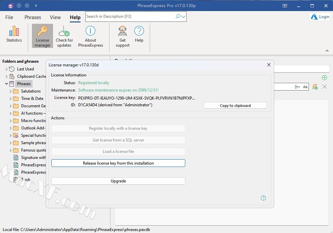The image size is (333, 233).
Task: Expand the Clipboard Cache node
Action: (x=6, y=76)
